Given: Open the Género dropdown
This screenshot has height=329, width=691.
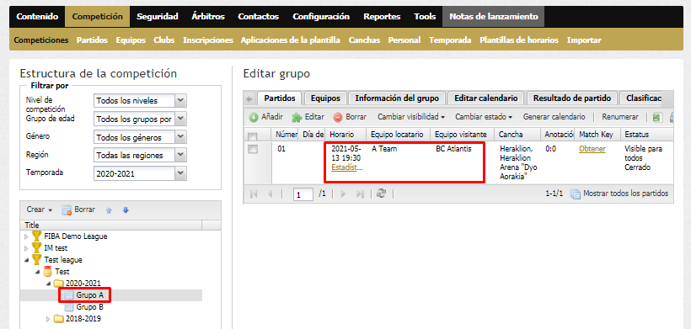Looking at the screenshot, I should (180, 137).
